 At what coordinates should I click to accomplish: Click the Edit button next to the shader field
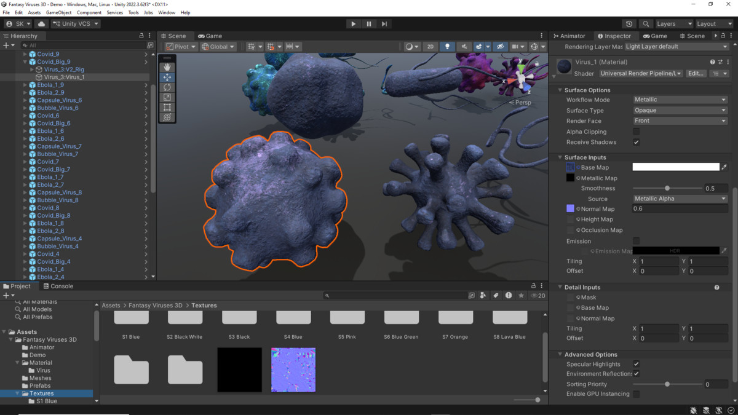[696, 73]
